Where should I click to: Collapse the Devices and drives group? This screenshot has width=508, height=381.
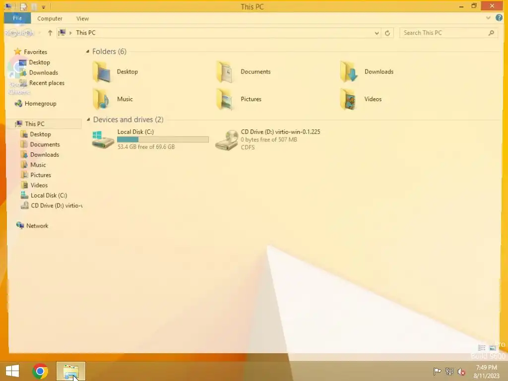88,120
